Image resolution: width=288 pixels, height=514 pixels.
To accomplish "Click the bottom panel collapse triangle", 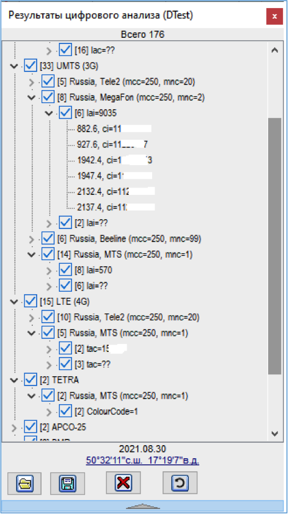I will pos(143,507).
